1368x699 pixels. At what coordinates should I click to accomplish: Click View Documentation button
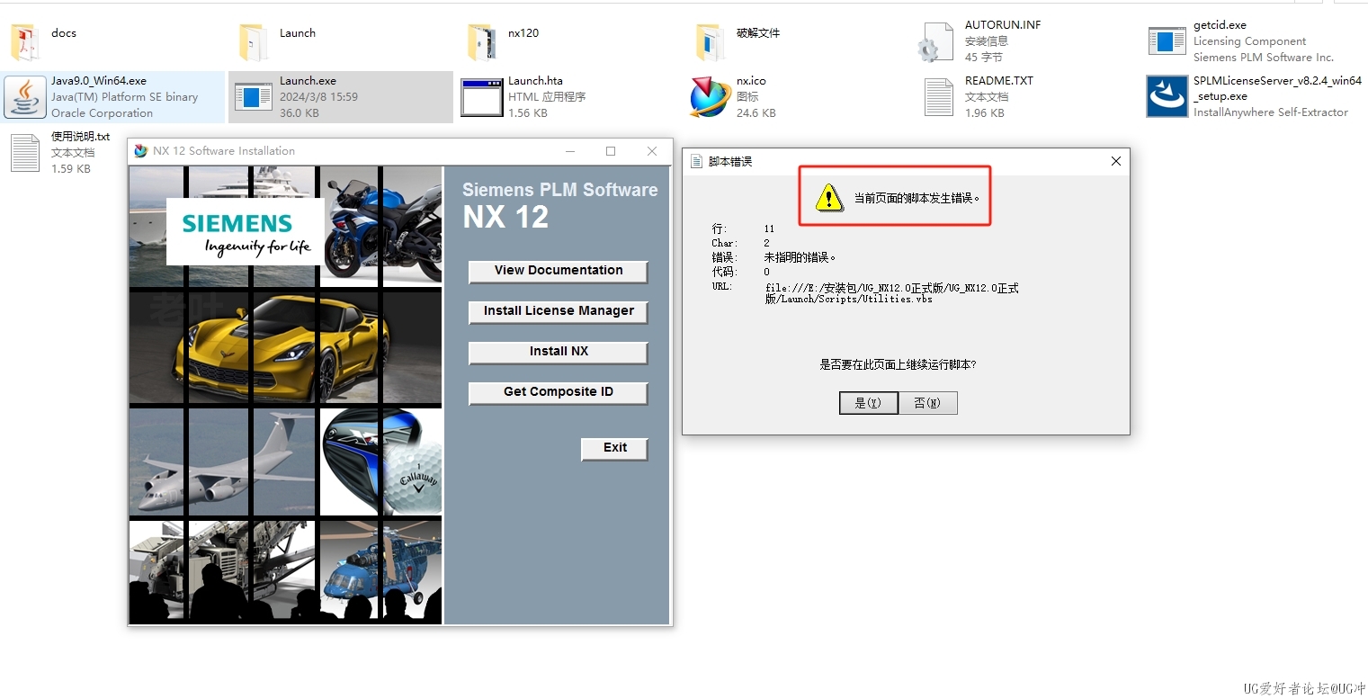click(x=559, y=271)
